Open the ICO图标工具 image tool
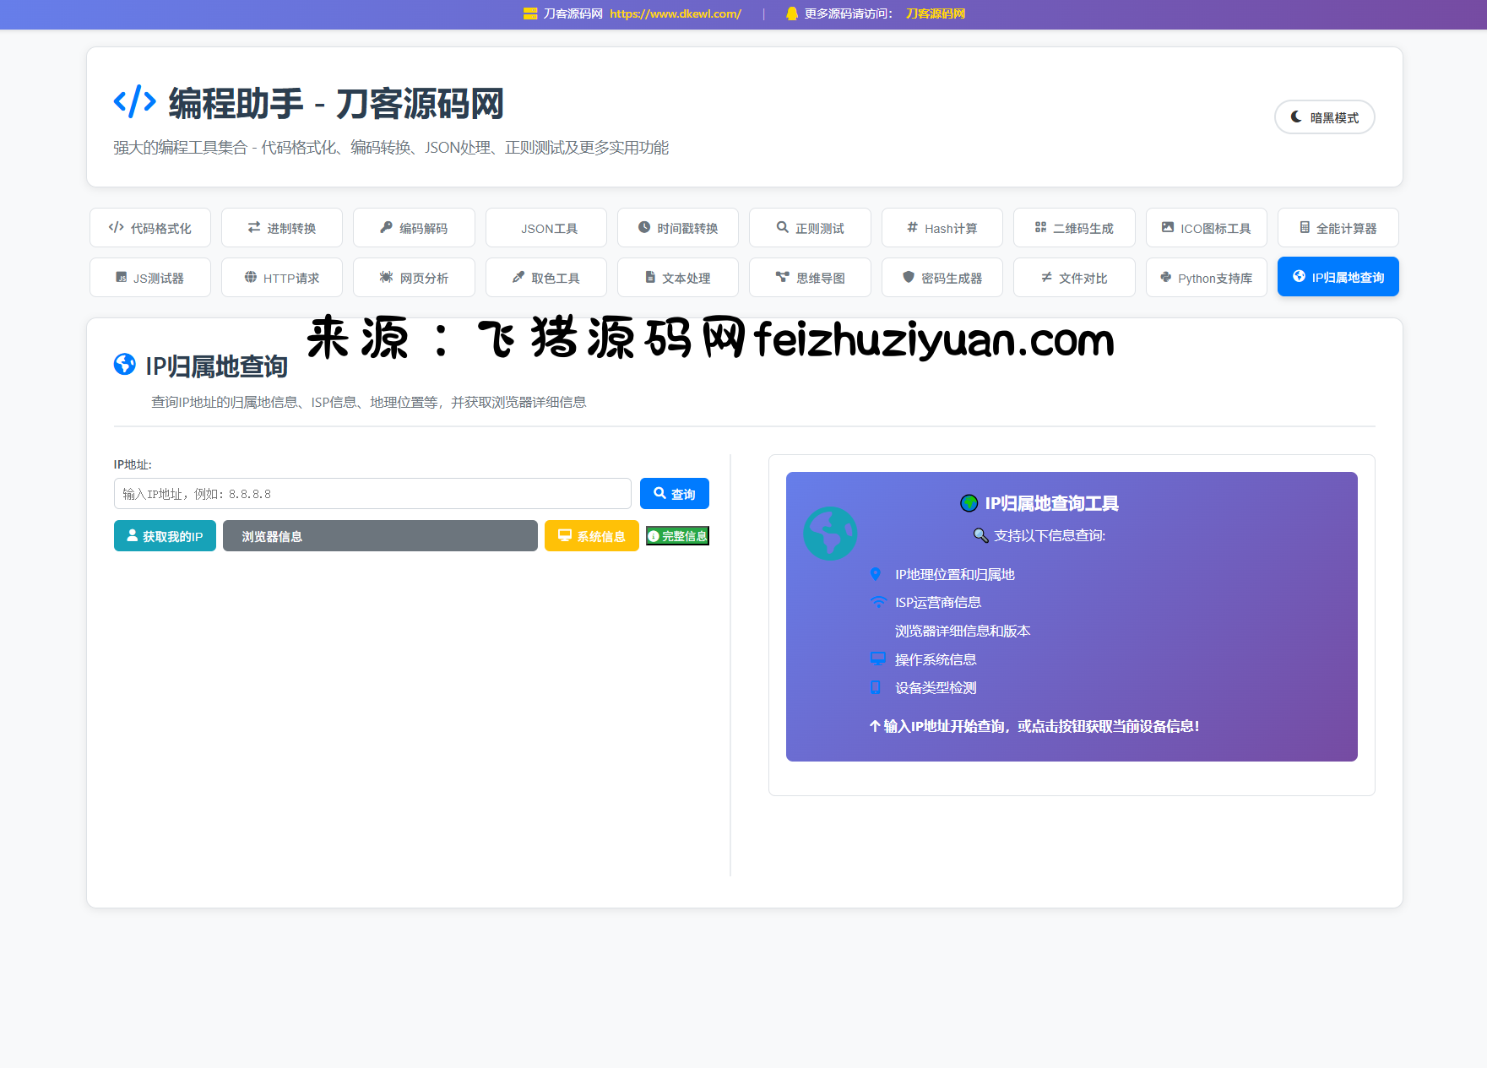 pos(1206,228)
